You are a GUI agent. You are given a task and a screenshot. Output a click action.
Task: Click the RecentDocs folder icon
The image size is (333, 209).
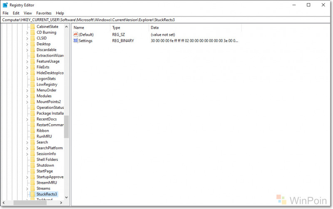click(32, 119)
